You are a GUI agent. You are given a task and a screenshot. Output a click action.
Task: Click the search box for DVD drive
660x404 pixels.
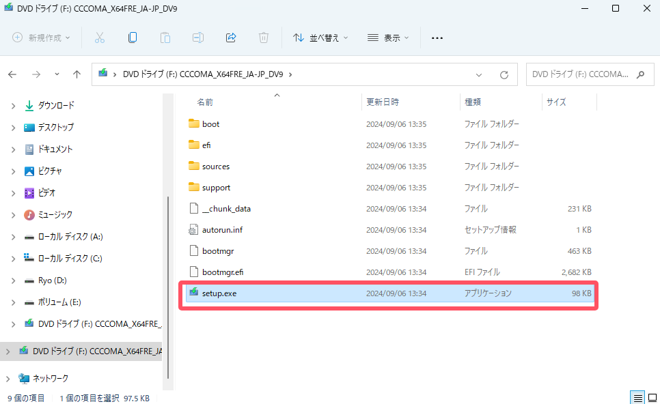pos(581,74)
